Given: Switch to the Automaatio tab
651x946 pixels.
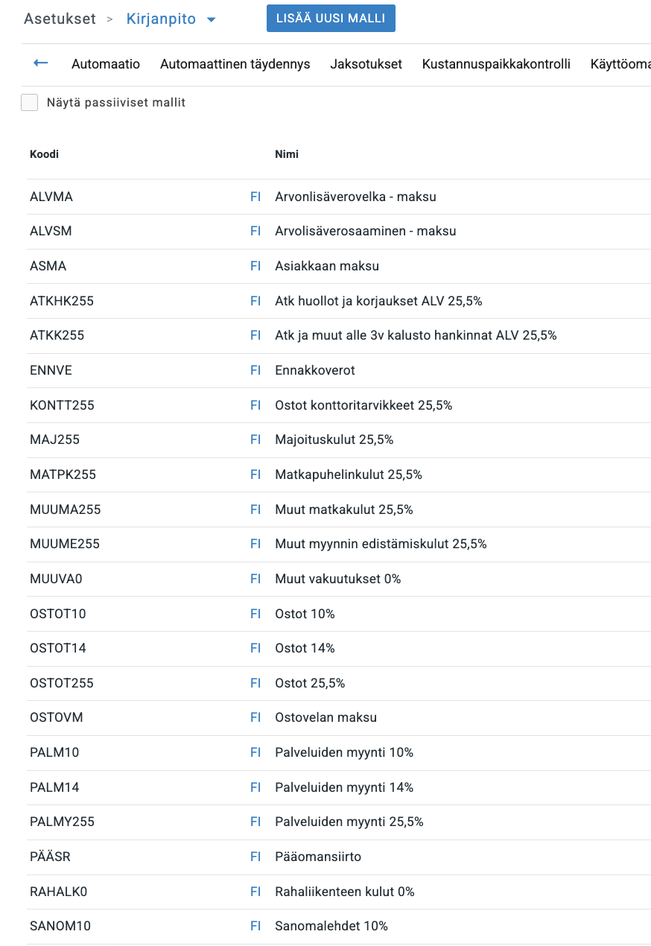Looking at the screenshot, I should coord(106,64).
